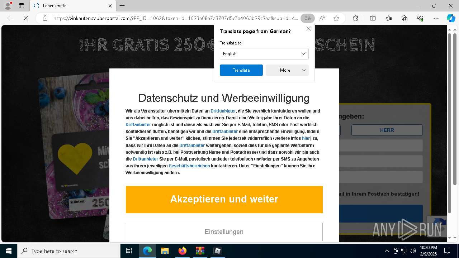Viewport: 459px width, 258px height.
Task: Open Favorites list icon
Action: [389, 18]
